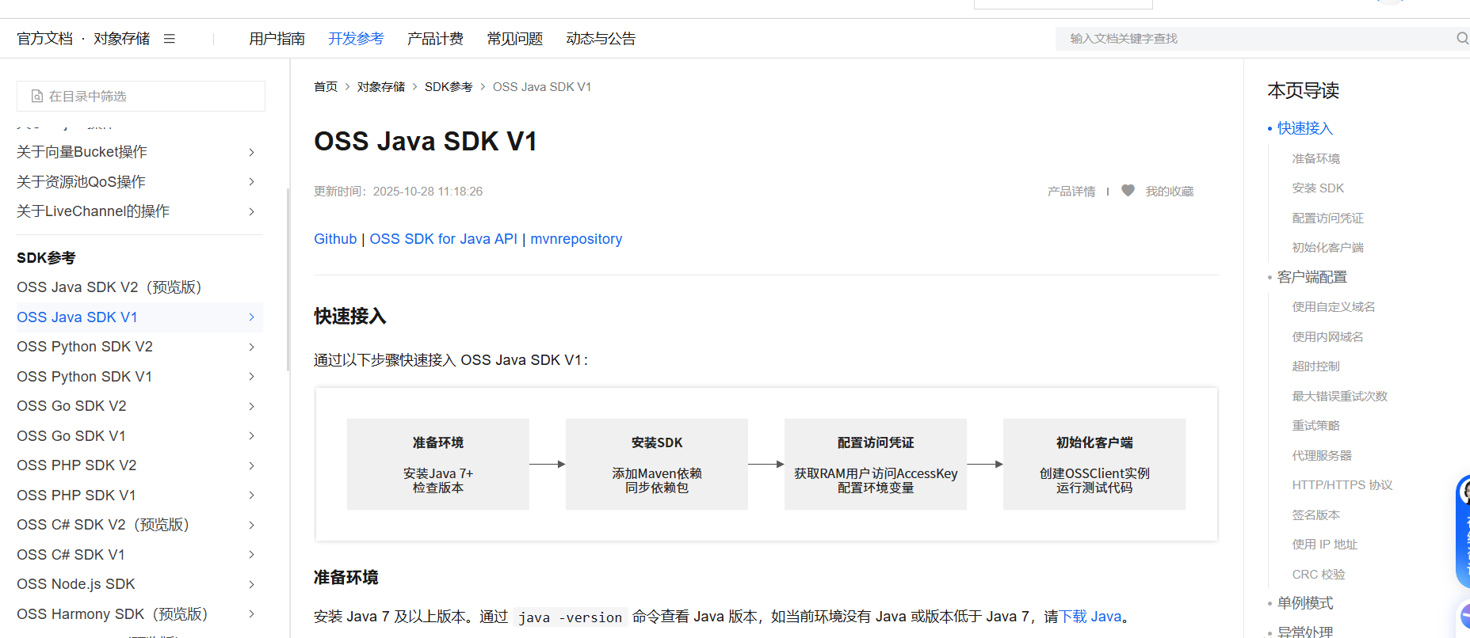Expand the OSS Python SDK V1 chevron
This screenshot has height=638, width=1470.
click(252, 377)
